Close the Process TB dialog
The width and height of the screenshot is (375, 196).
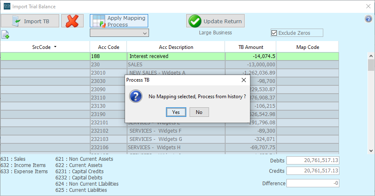[243, 80]
